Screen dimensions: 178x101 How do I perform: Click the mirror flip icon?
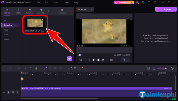(x=50, y=68)
